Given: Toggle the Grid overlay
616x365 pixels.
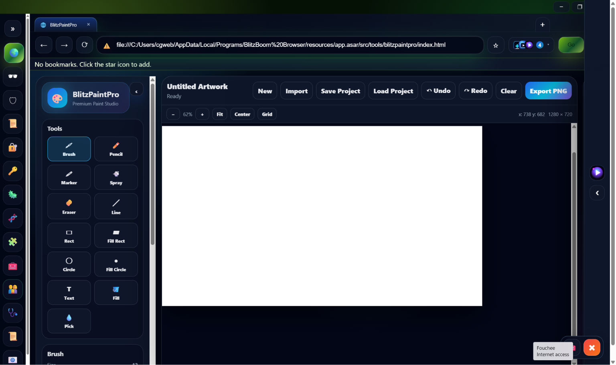Looking at the screenshot, I should point(267,114).
